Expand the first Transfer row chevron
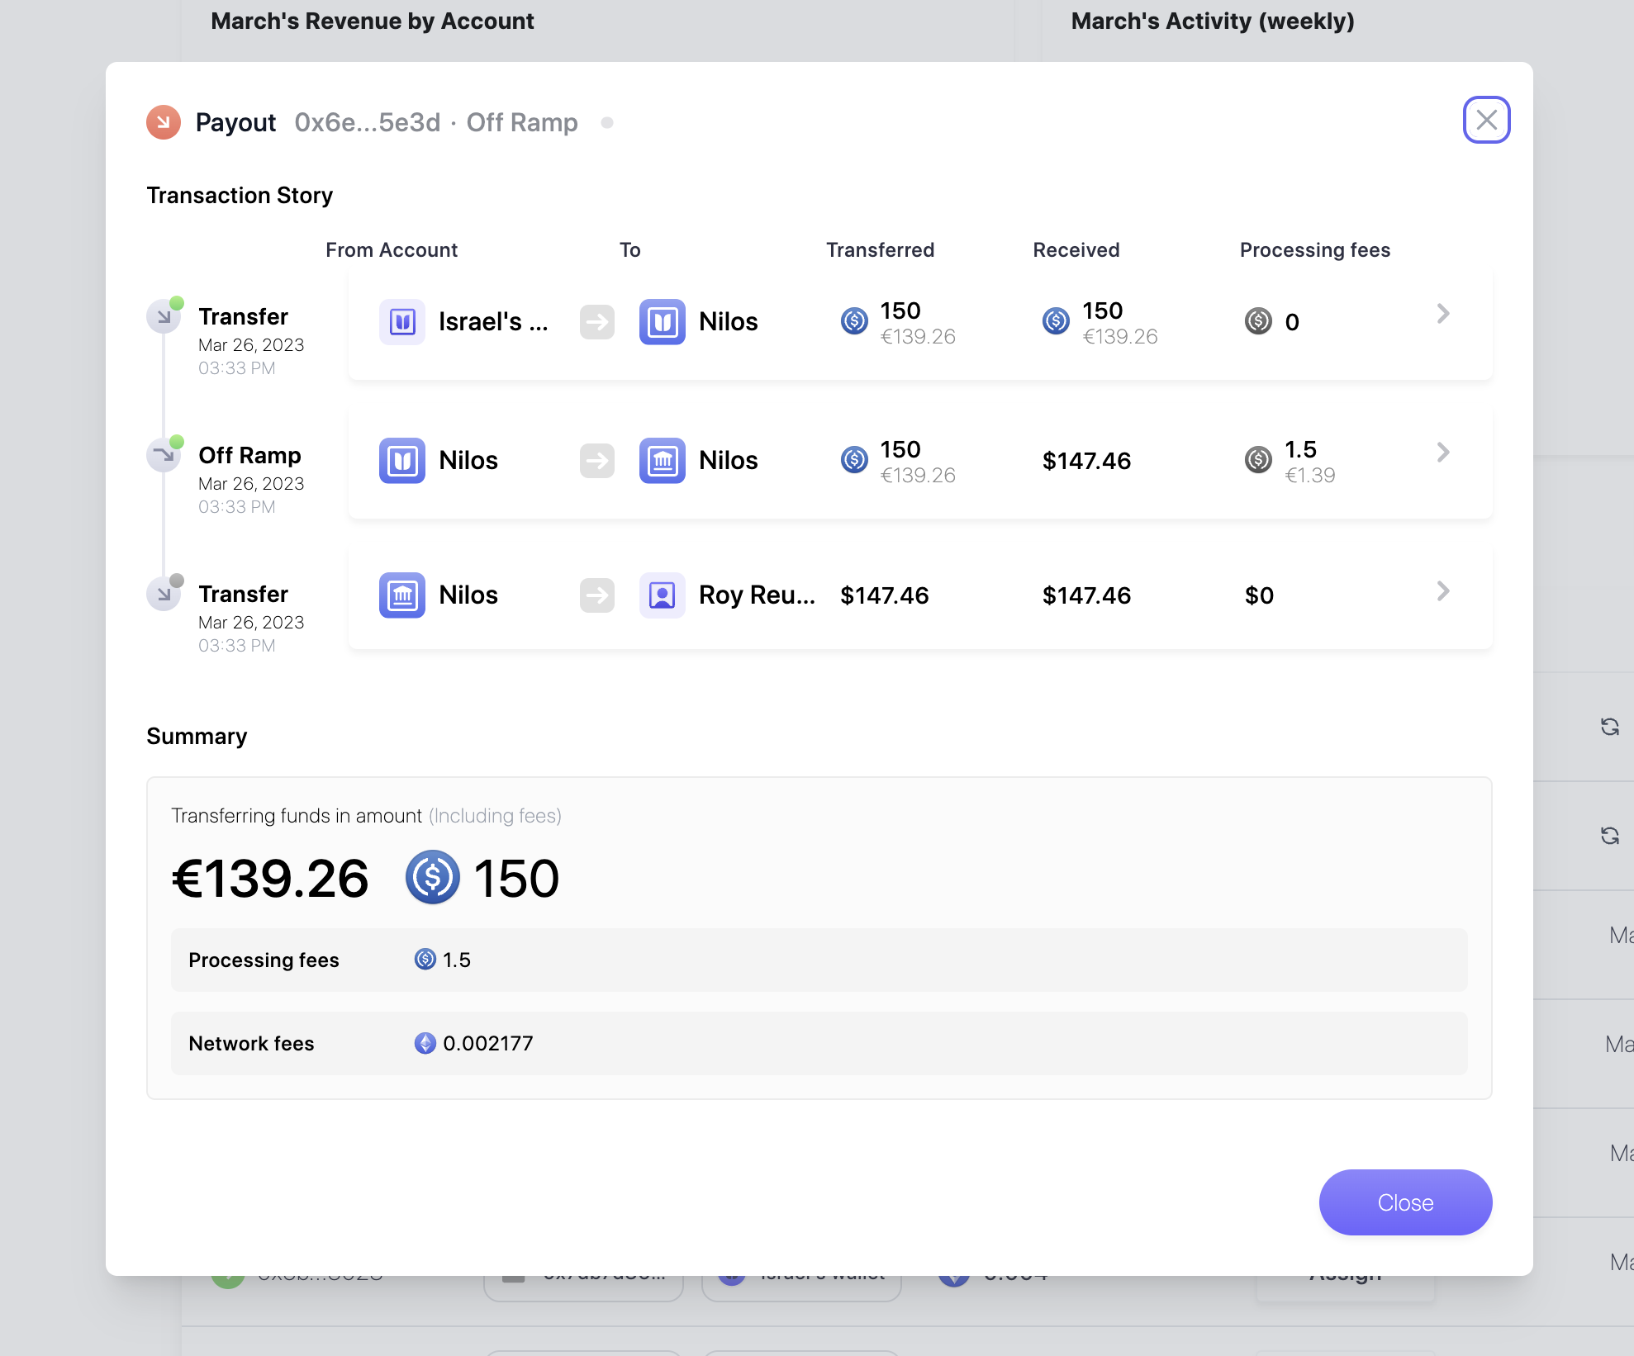This screenshot has height=1356, width=1634. 1442,314
